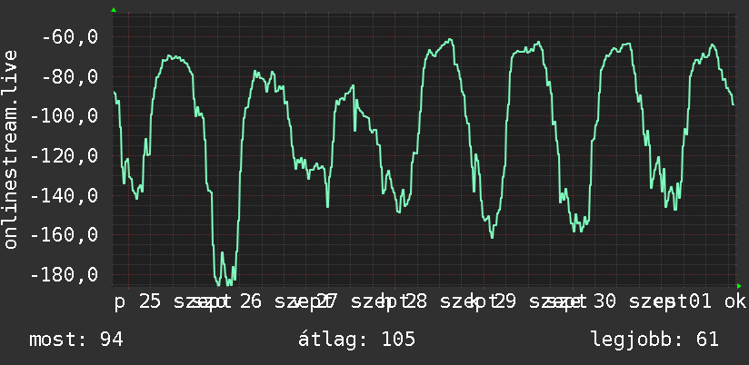
Task: Click the '01' date label on x-axis
Action: point(700,302)
